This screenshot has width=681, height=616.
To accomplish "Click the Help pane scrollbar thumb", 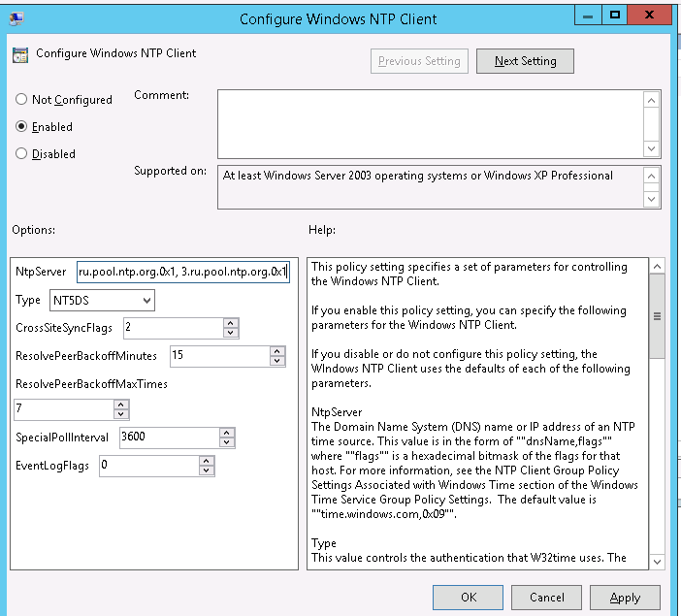I will (x=657, y=316).
